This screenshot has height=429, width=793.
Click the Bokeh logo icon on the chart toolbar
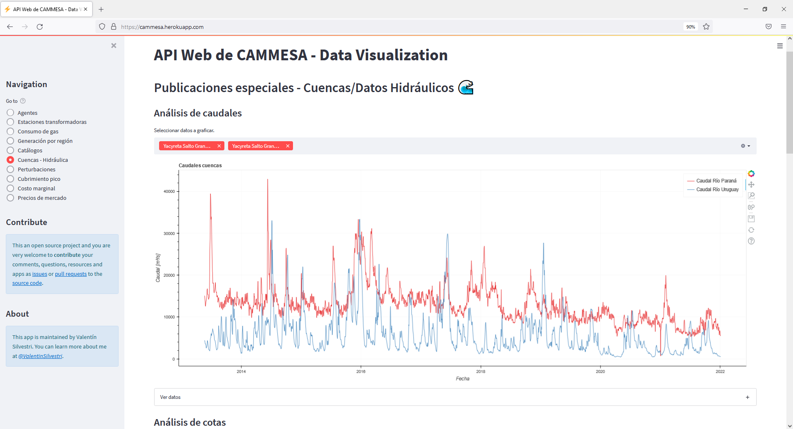click(751, 173)
